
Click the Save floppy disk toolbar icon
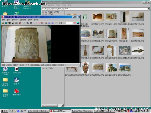point(13,23)
